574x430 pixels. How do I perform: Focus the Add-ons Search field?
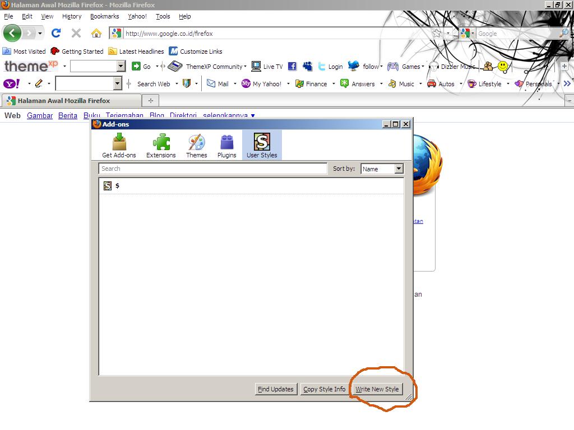point(212,169)
